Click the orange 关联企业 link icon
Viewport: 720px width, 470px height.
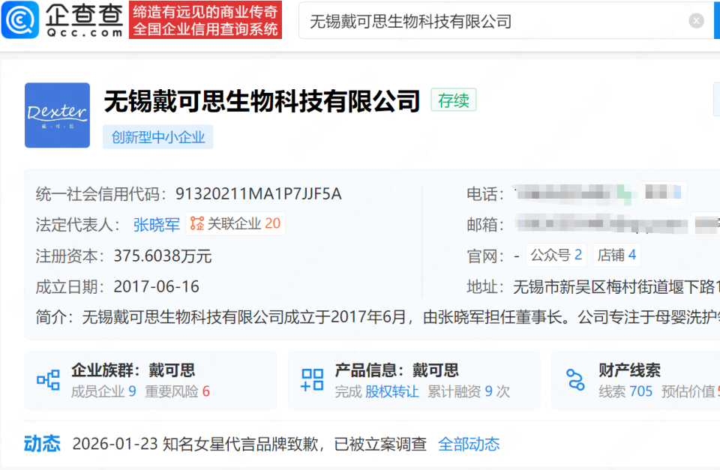click(x=193, y=224)
